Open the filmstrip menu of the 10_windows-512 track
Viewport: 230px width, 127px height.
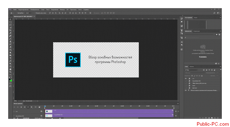(x=42, y=116)
